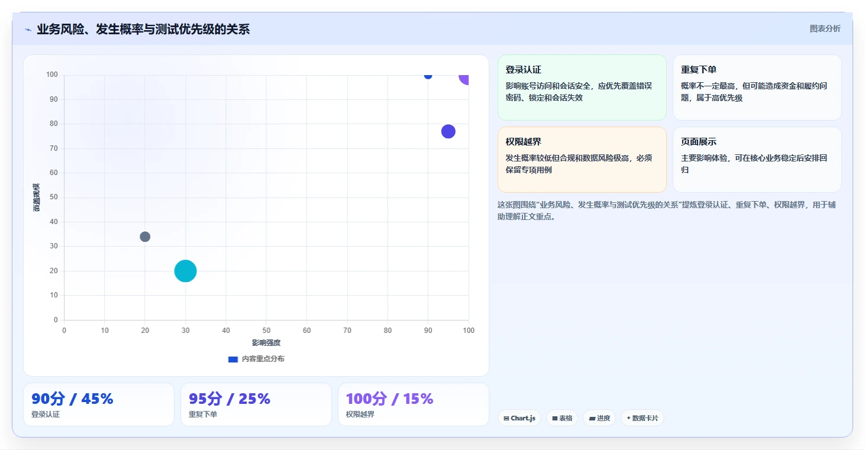The width and height of the screenshot is (865, 450).
Task: Click the 100分 / 15% stat card
Action: 414,404
